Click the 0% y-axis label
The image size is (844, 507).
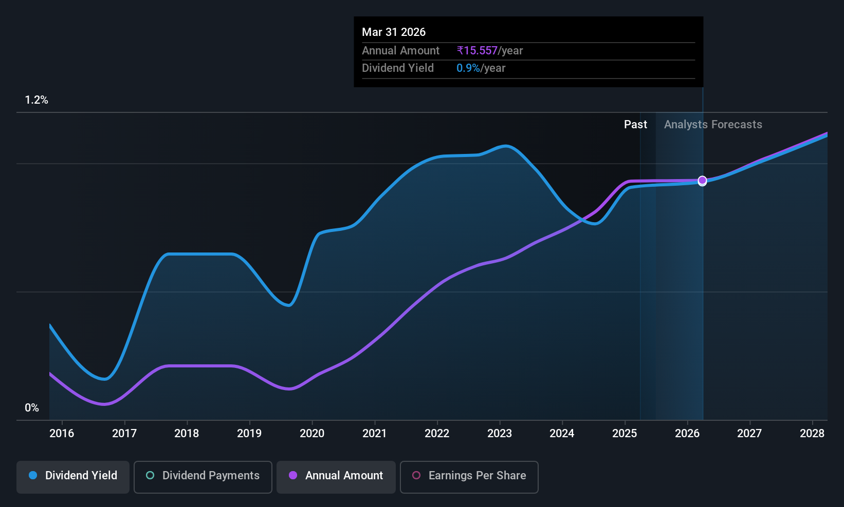(32, 408)
